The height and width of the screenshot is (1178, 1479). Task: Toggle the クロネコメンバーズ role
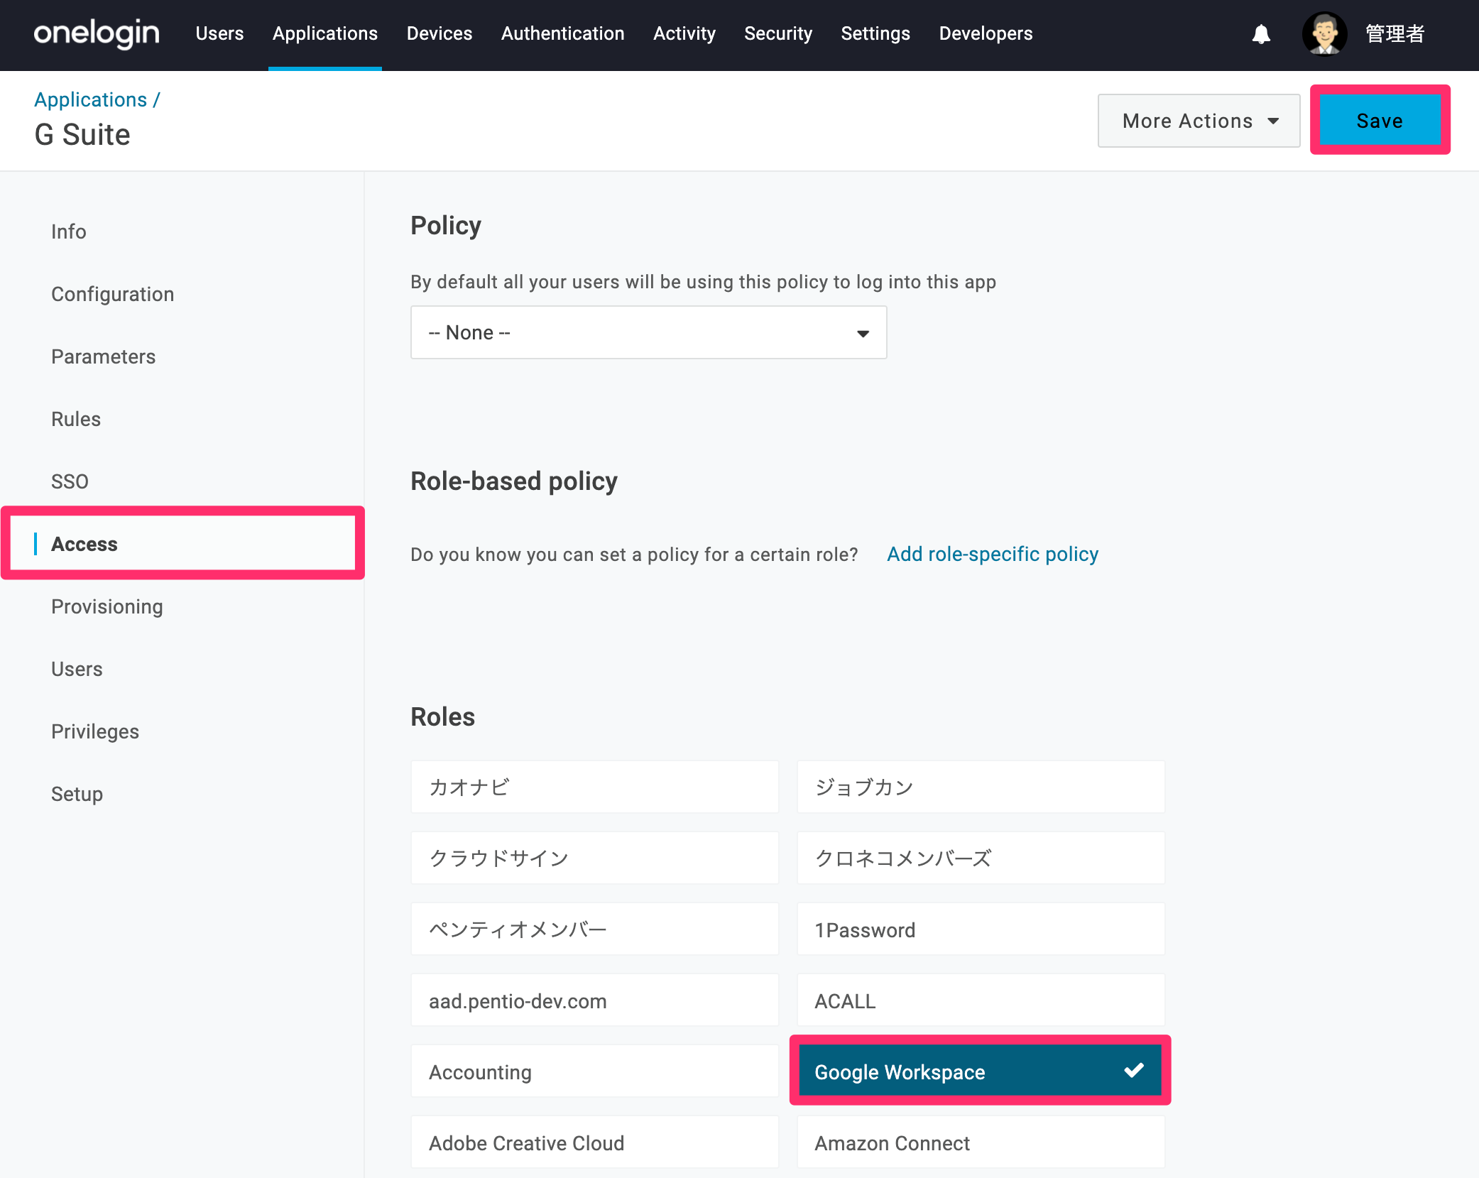(x=981, y=858)
